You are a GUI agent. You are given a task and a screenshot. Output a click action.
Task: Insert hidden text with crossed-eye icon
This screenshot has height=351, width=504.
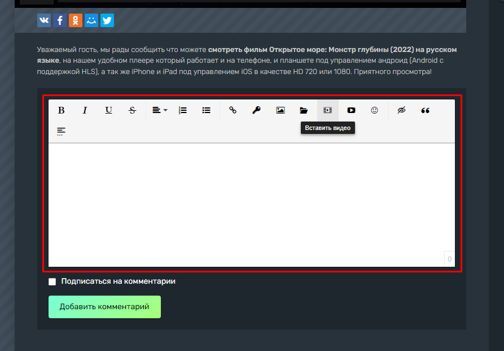[401, 110]
